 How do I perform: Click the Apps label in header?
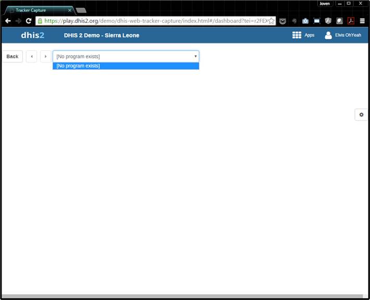point(310,35)
